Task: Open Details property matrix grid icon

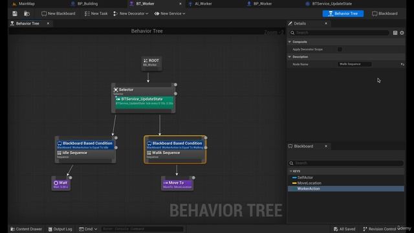Action: pyautogui.click(x=395, y=33)
